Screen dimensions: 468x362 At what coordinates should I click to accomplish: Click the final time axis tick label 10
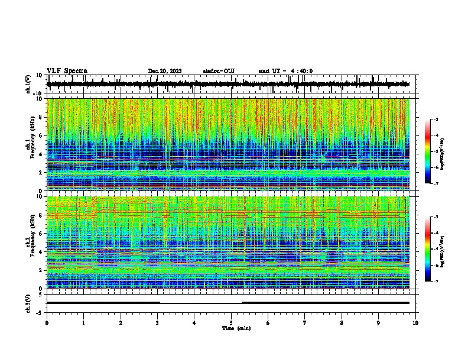[x=415, y=323]
